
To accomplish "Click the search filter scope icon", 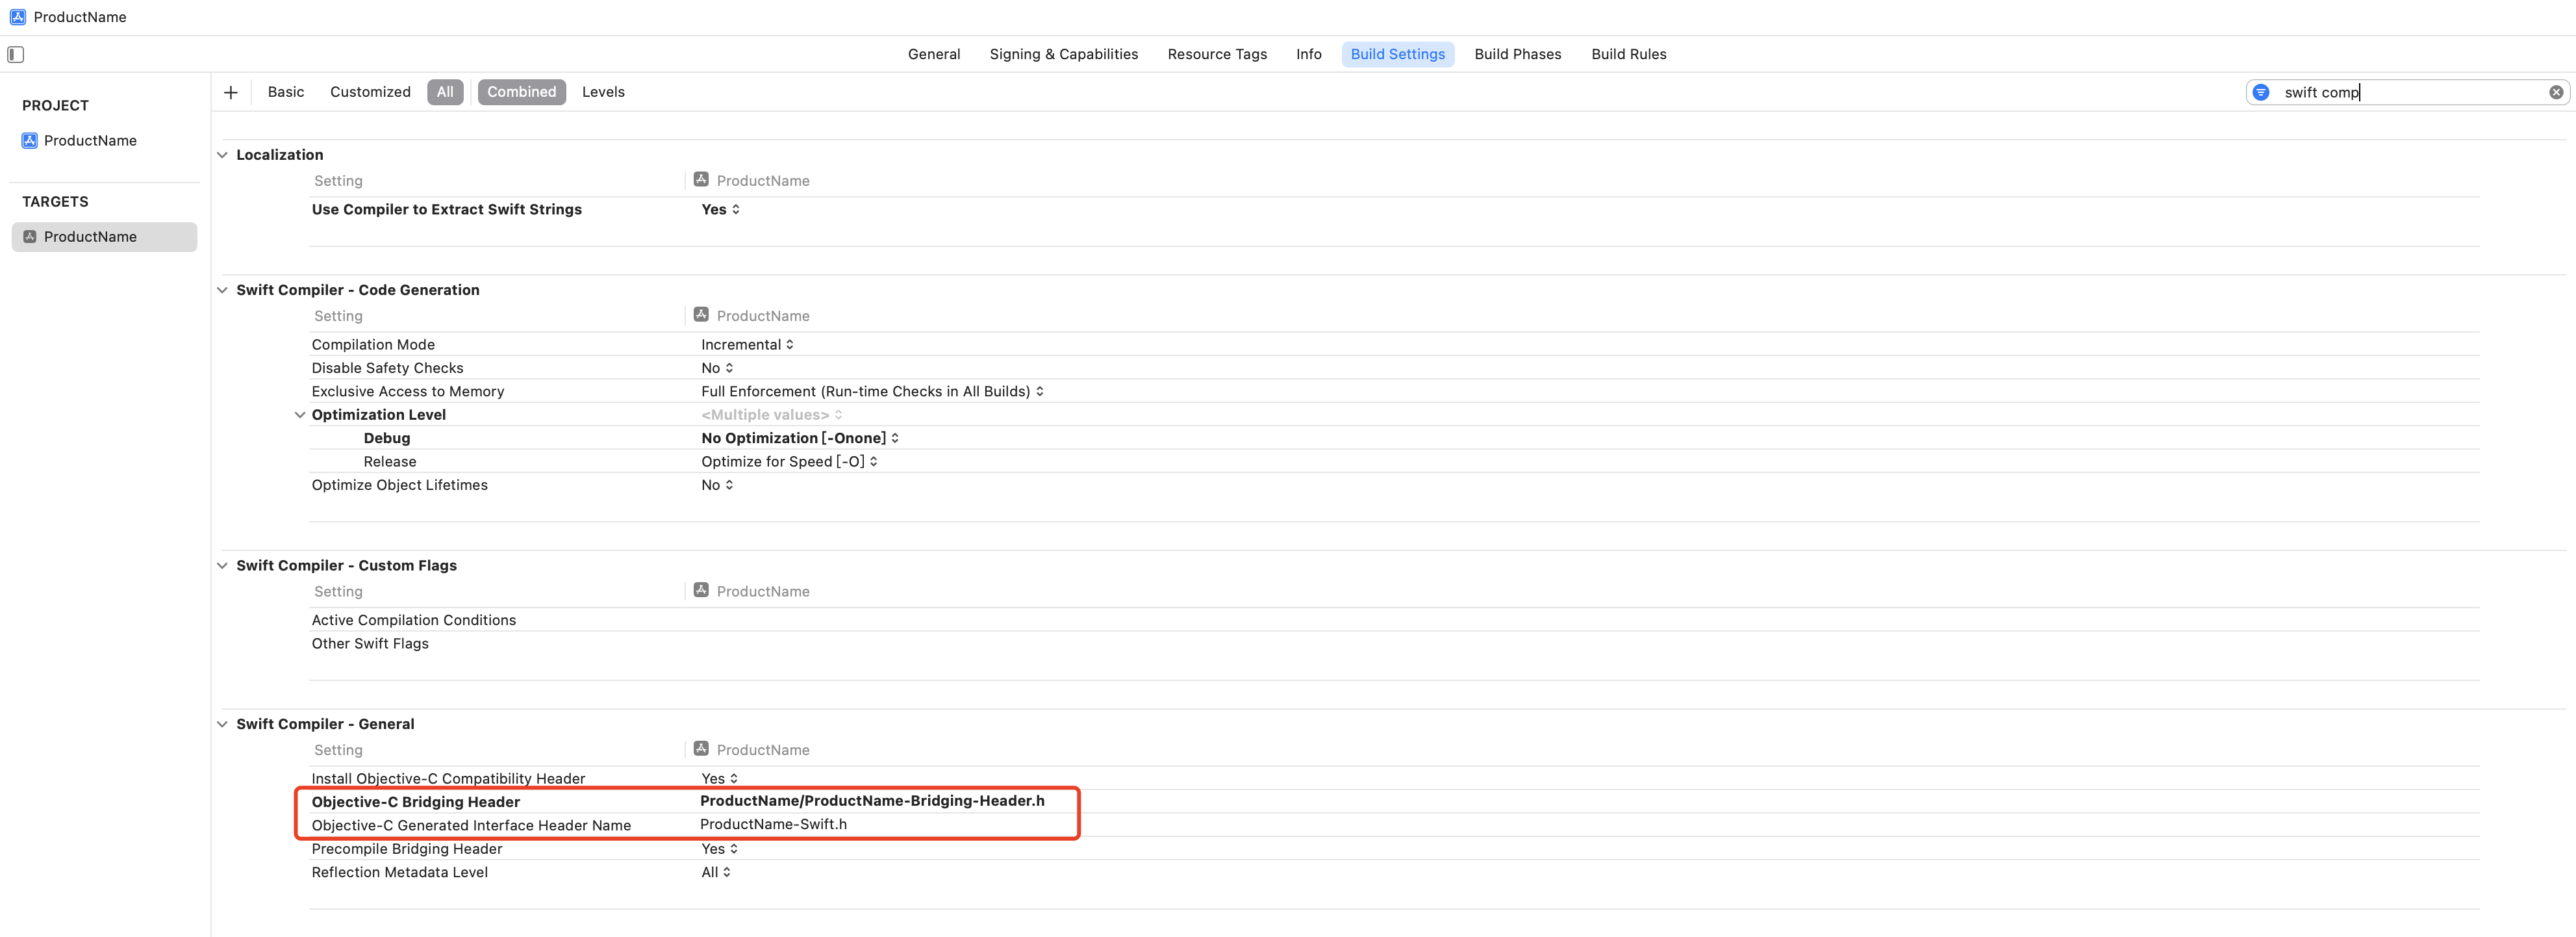I will coord(2261,92).
